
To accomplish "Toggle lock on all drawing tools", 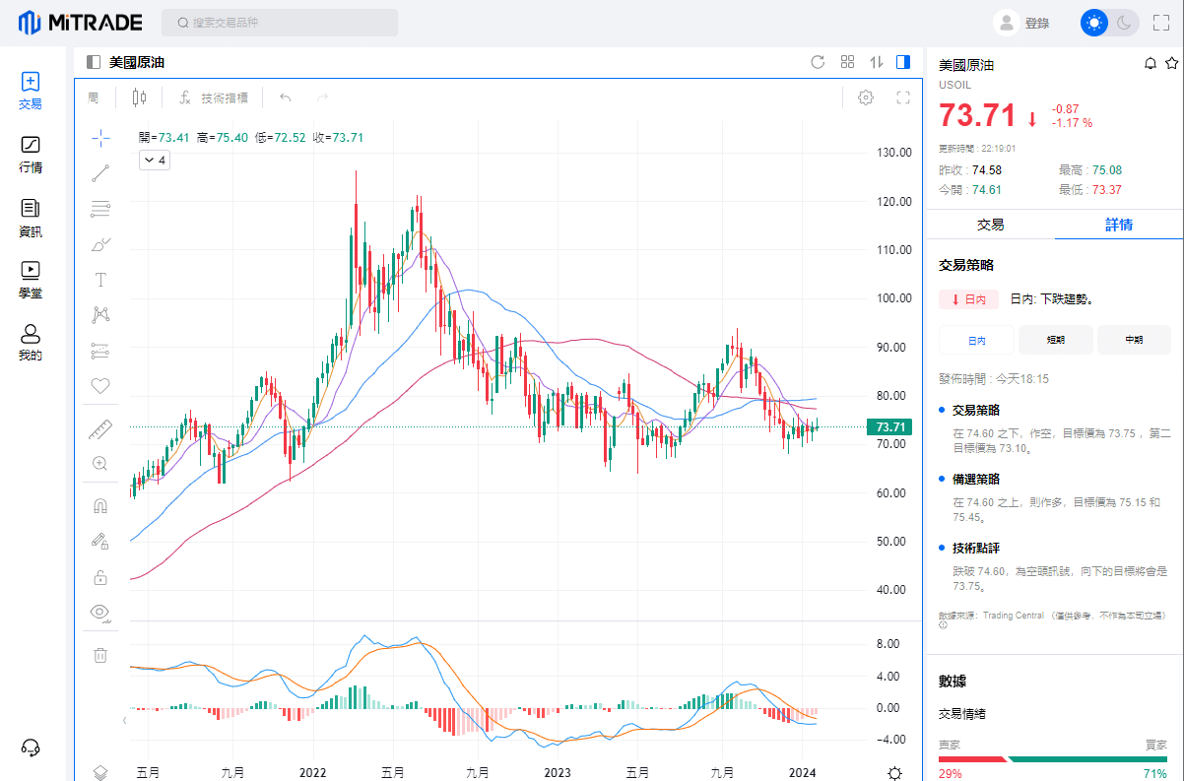I will (99, 577).
